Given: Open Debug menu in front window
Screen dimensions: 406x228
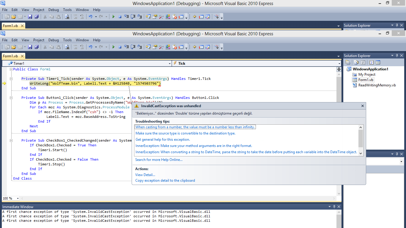Looking at the screenshot, I should tap(53, 40).
